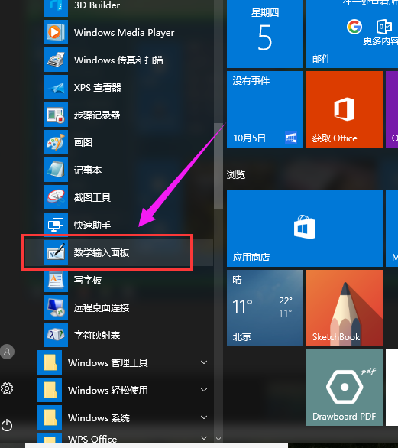Expand Windows 系统 chevron

pos(204,417)
